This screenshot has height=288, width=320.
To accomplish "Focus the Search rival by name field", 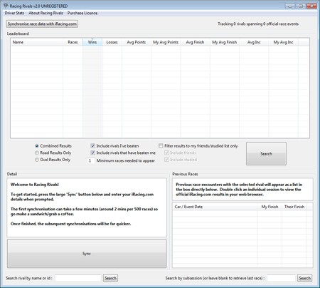I will tap(78, 278).
